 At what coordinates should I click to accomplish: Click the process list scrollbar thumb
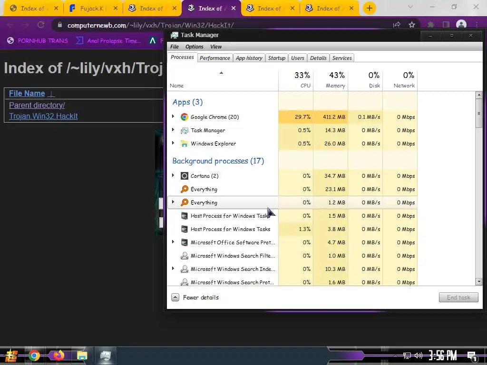(x=478, y=114)
